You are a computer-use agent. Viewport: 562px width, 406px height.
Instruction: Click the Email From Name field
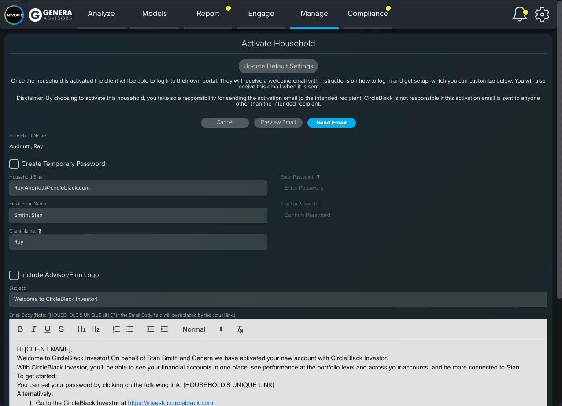tap(138, 215)
